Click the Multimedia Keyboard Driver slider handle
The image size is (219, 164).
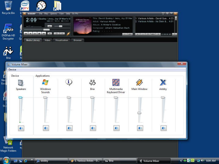(116, 98)
